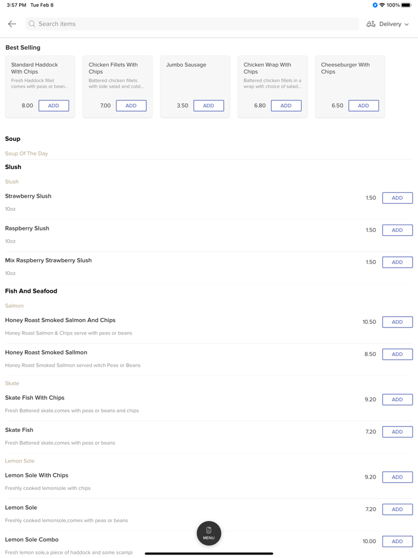Open the floating Menu button
This screenshot has width=418, height=558.
(208, 533)
